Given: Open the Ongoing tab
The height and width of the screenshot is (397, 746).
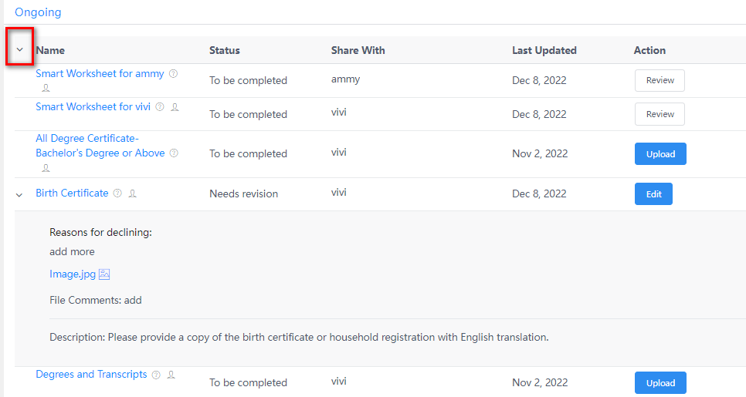Looking at the screenshot, I should coord(38,12).
